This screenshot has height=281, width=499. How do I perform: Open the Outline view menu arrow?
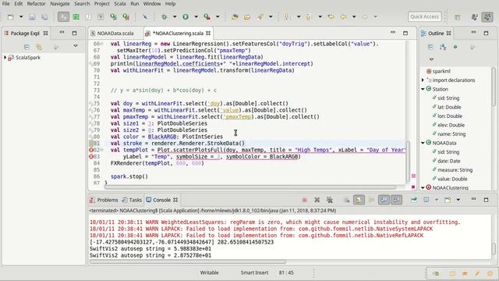(x=431, y=59)
